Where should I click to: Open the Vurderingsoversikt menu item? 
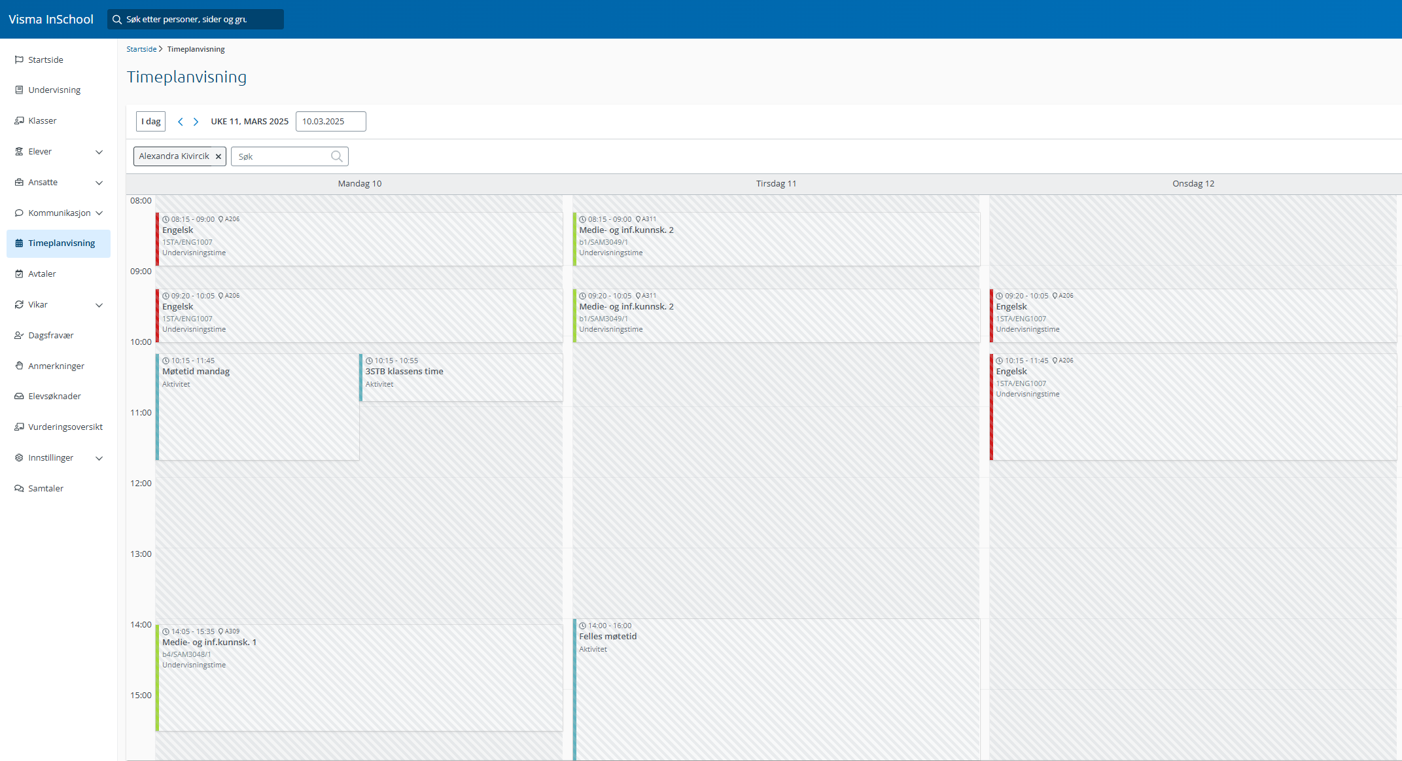click(x=65, y=427)
